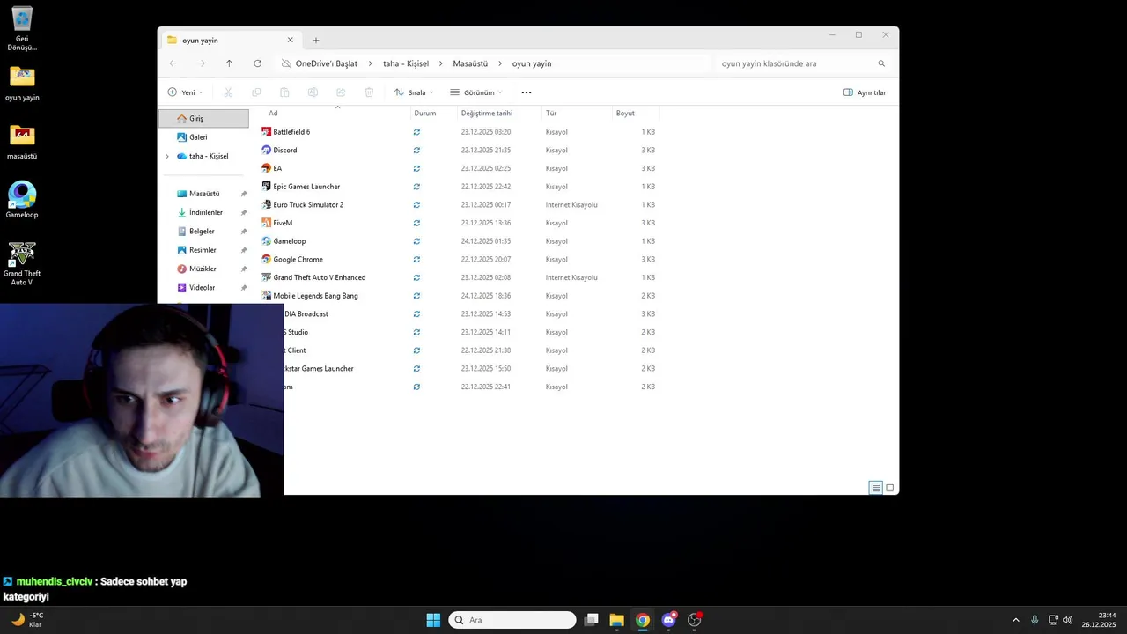Open Google Chrome from taskbar
The width and height of the screenshot is (1127, 634).
tap(643, 620)
